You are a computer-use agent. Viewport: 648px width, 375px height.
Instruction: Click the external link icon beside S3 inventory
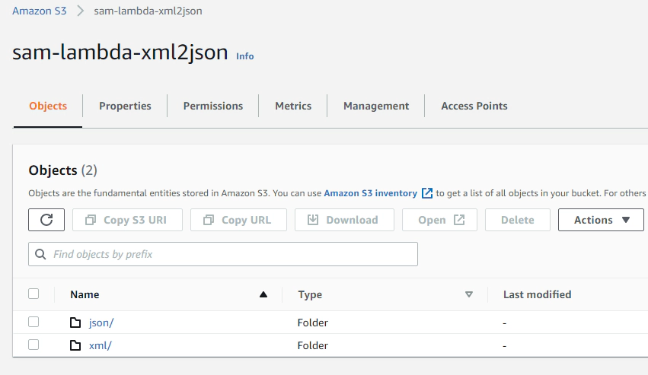(427, 193)
